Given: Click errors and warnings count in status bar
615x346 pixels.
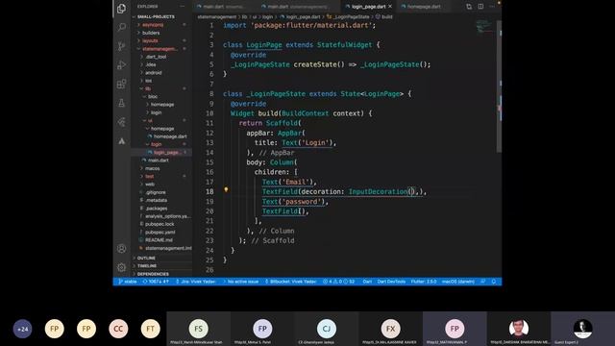Looking at the screenshot, I should pyautogui.click(x=339, y=282).
